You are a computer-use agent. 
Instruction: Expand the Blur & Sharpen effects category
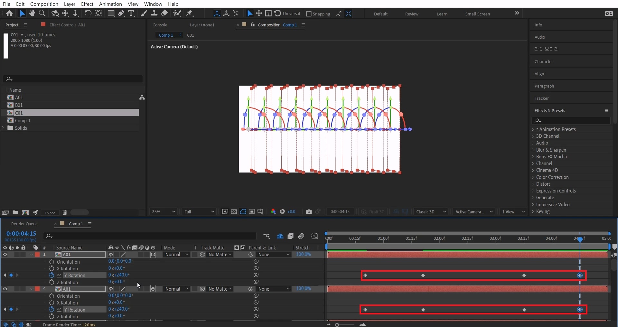pyautogui.click(x=533, y=150)
